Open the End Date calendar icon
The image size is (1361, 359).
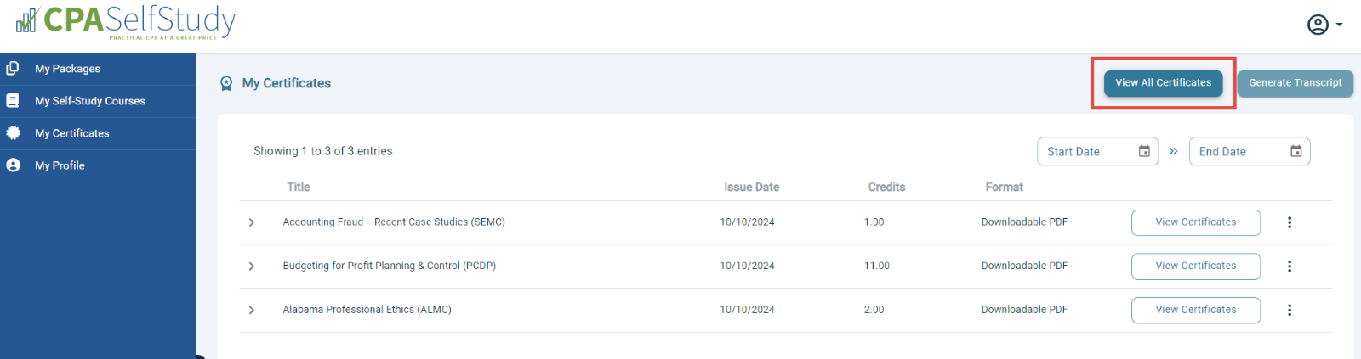1296,151
